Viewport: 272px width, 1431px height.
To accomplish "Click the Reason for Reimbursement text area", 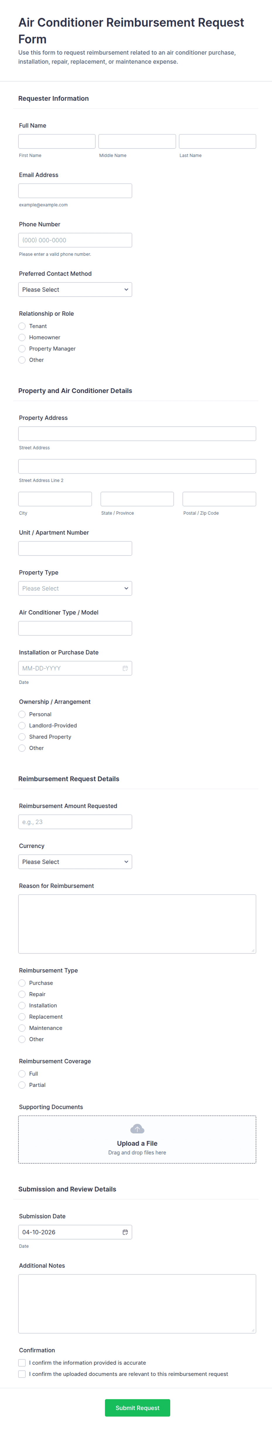I will coord(137,924).
